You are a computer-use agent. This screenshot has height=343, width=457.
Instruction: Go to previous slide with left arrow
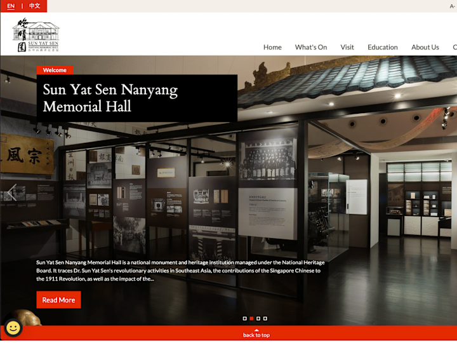coord(12,192)
